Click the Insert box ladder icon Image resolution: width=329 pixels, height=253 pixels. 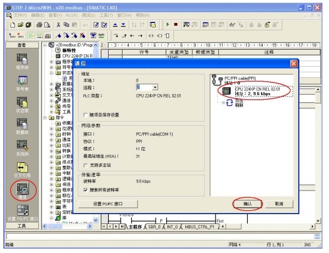[x=167, y=36]
